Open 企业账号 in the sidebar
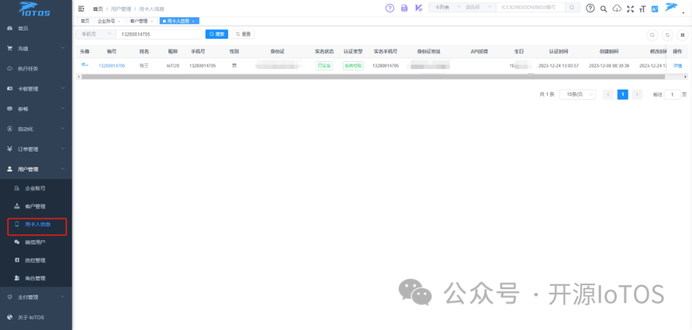692x330 pixels. click(x=36, y=188)
